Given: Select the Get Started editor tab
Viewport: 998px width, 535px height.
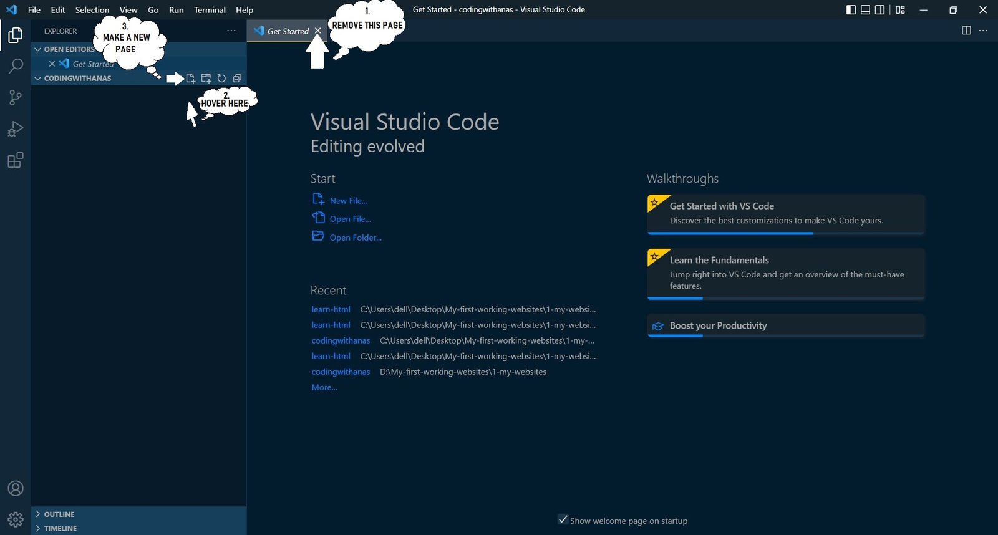Looking at the screenshot, I should pyautogui.click(x=288, y=31).
